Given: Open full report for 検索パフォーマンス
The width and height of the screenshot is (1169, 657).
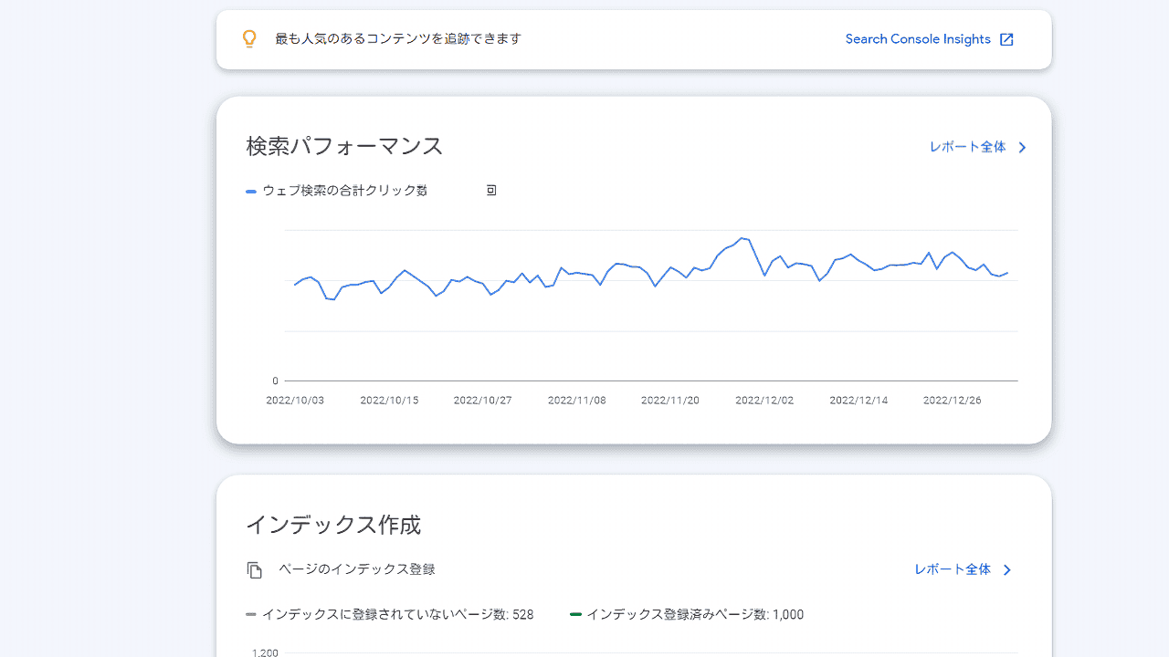Looking at the screenshot, I should [967, 147].
